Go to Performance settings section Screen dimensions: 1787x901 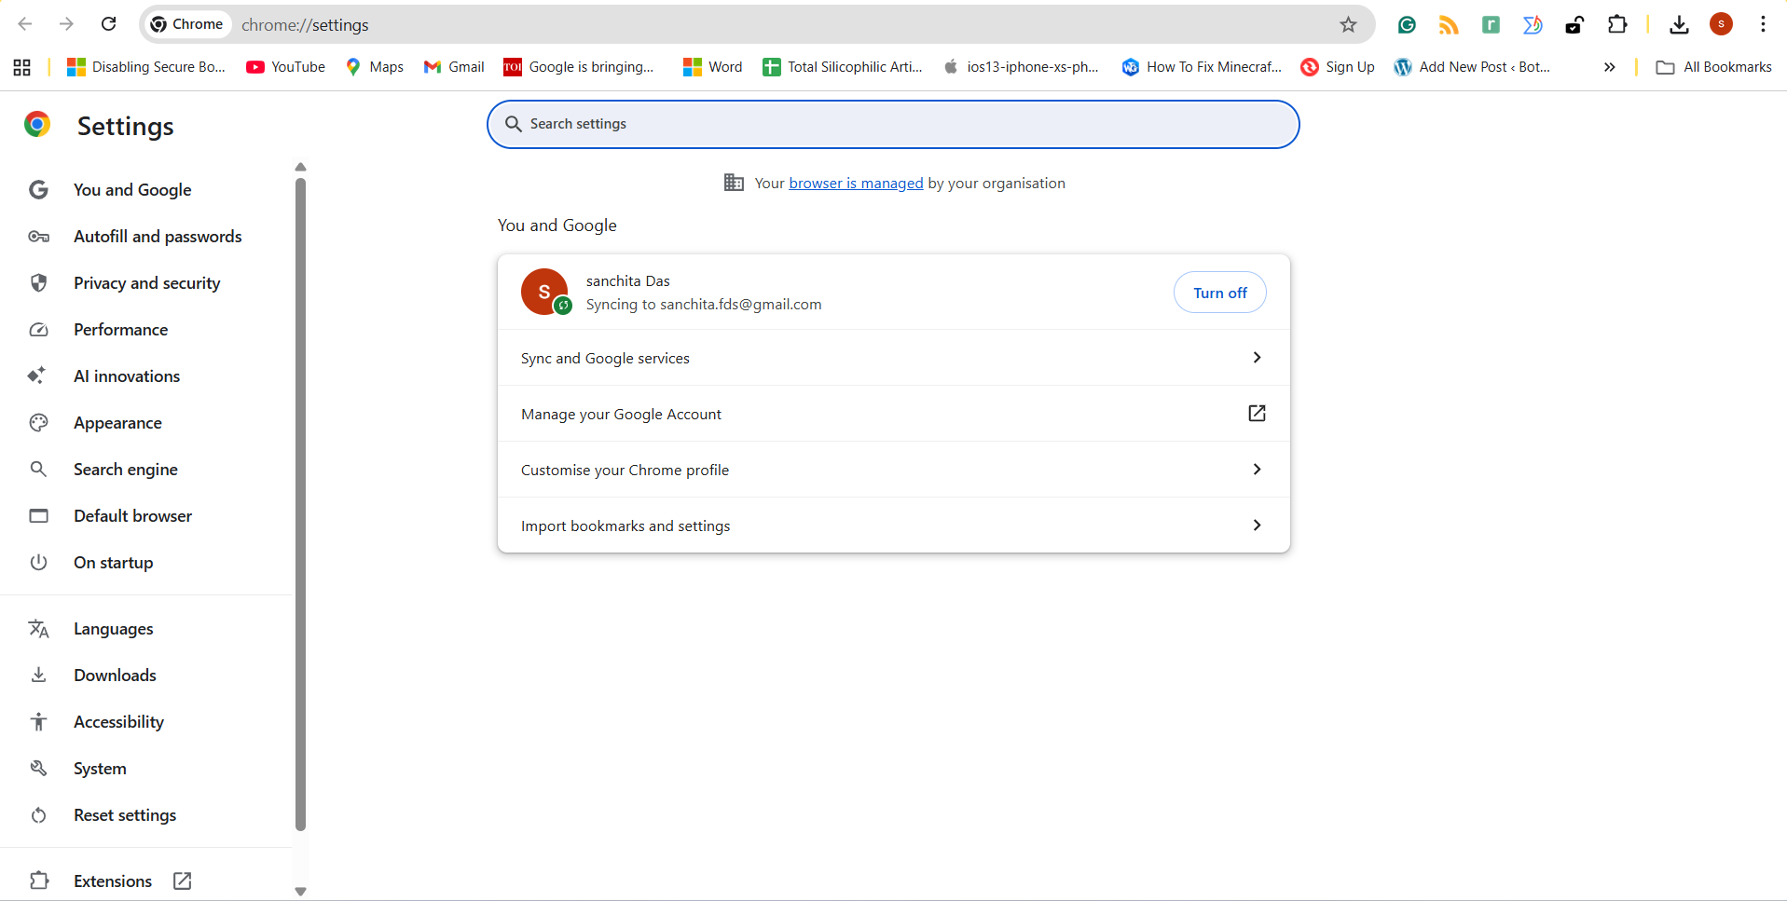(120, 330)
